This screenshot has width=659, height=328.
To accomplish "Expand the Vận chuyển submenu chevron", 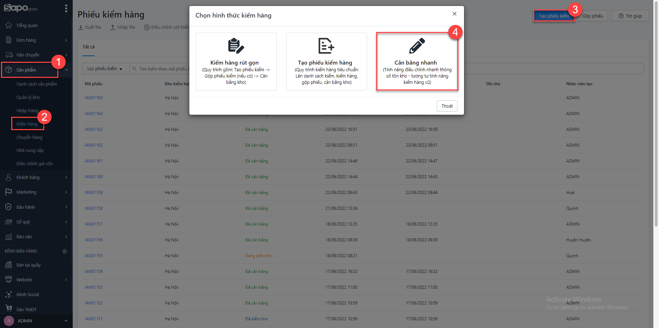I will 66,55.
